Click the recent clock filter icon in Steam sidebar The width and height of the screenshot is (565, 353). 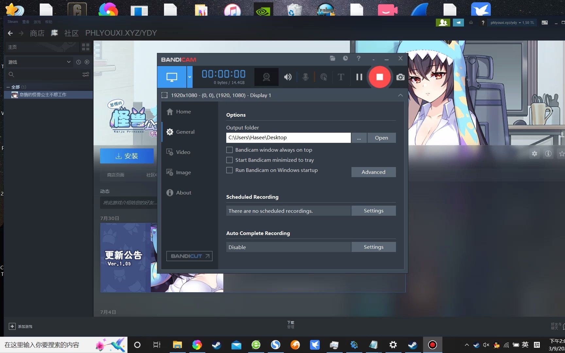[x=78, y=62]
